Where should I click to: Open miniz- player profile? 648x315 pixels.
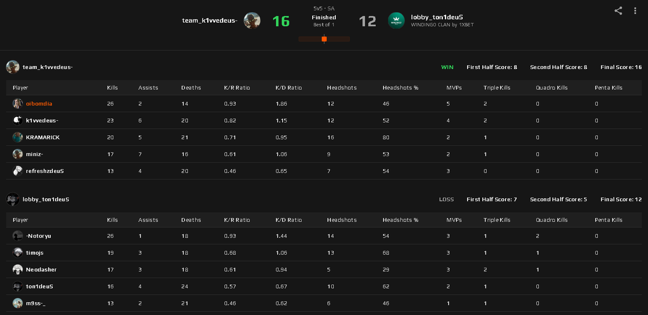coord(36,154)
